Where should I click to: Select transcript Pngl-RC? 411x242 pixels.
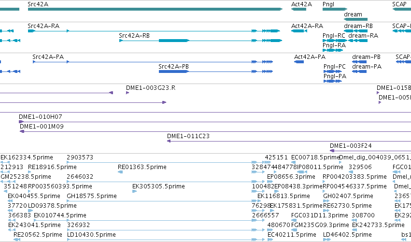[x=335, y=41]
